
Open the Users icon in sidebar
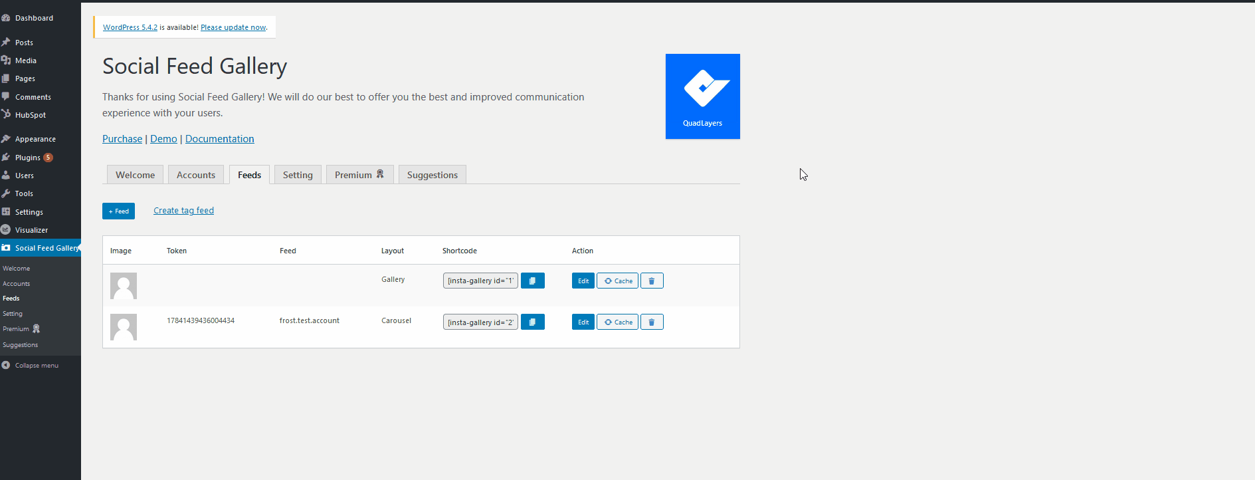6,175
